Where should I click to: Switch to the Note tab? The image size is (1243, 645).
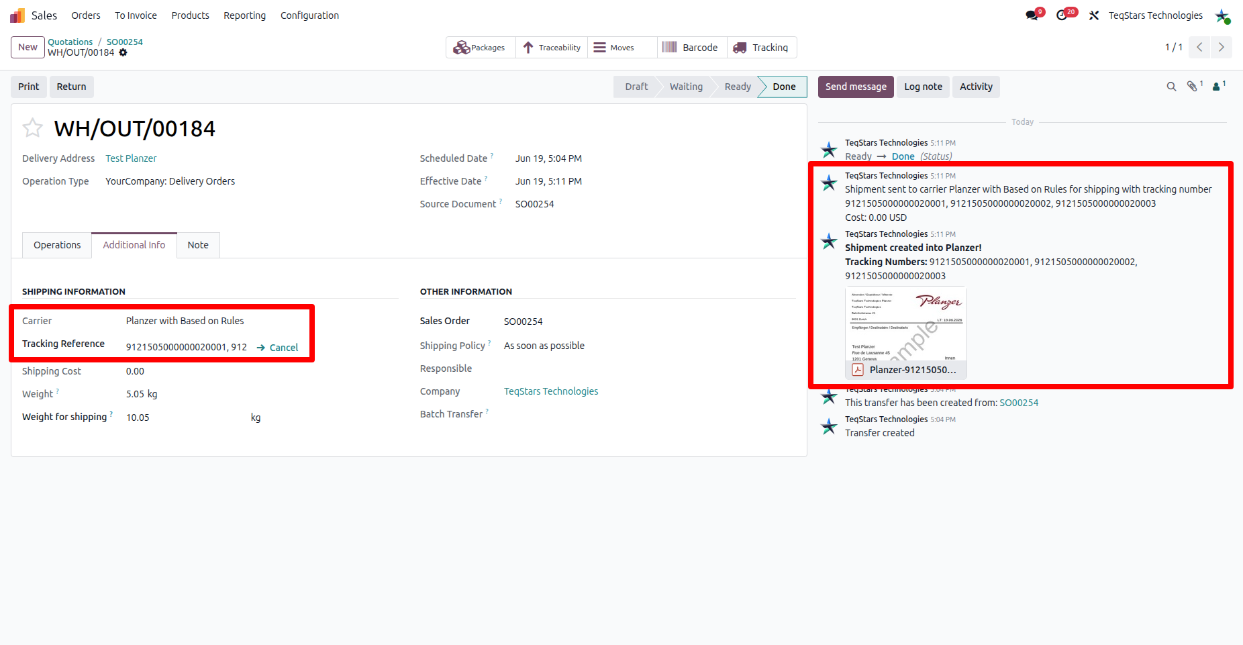click(x=198, y=245)
